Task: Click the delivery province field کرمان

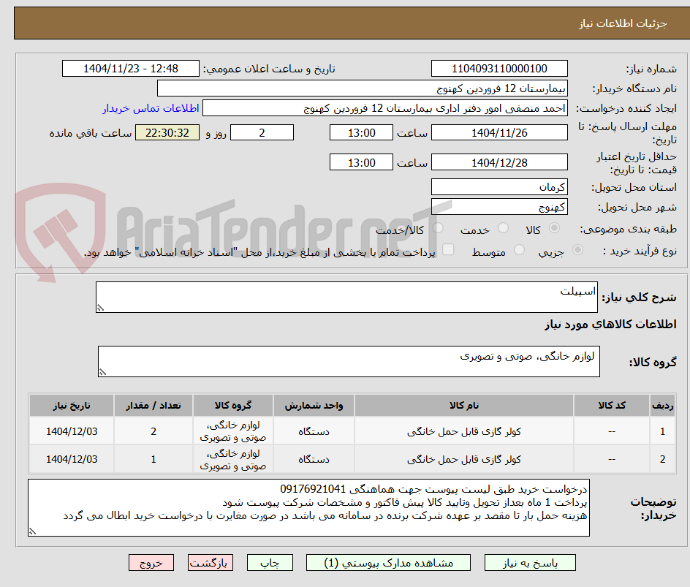Action: point(499,187)
